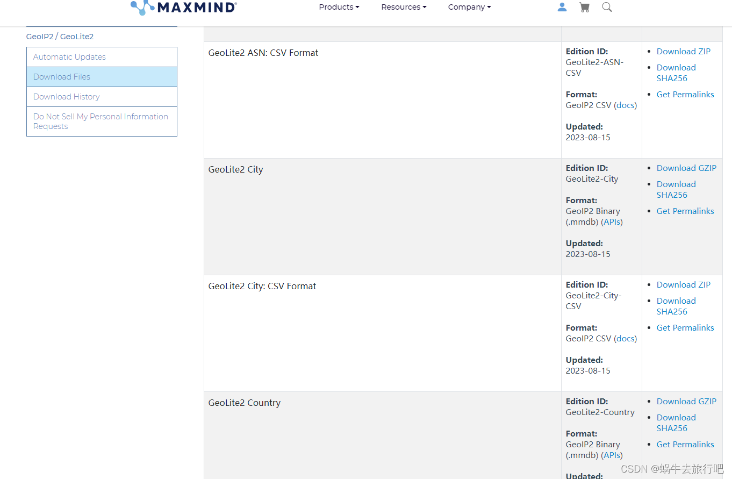Image resolution: width=732 pixels, height=479 pixels.
Task: Download GZIP for GeoLite2 Country
Action: 686,402
